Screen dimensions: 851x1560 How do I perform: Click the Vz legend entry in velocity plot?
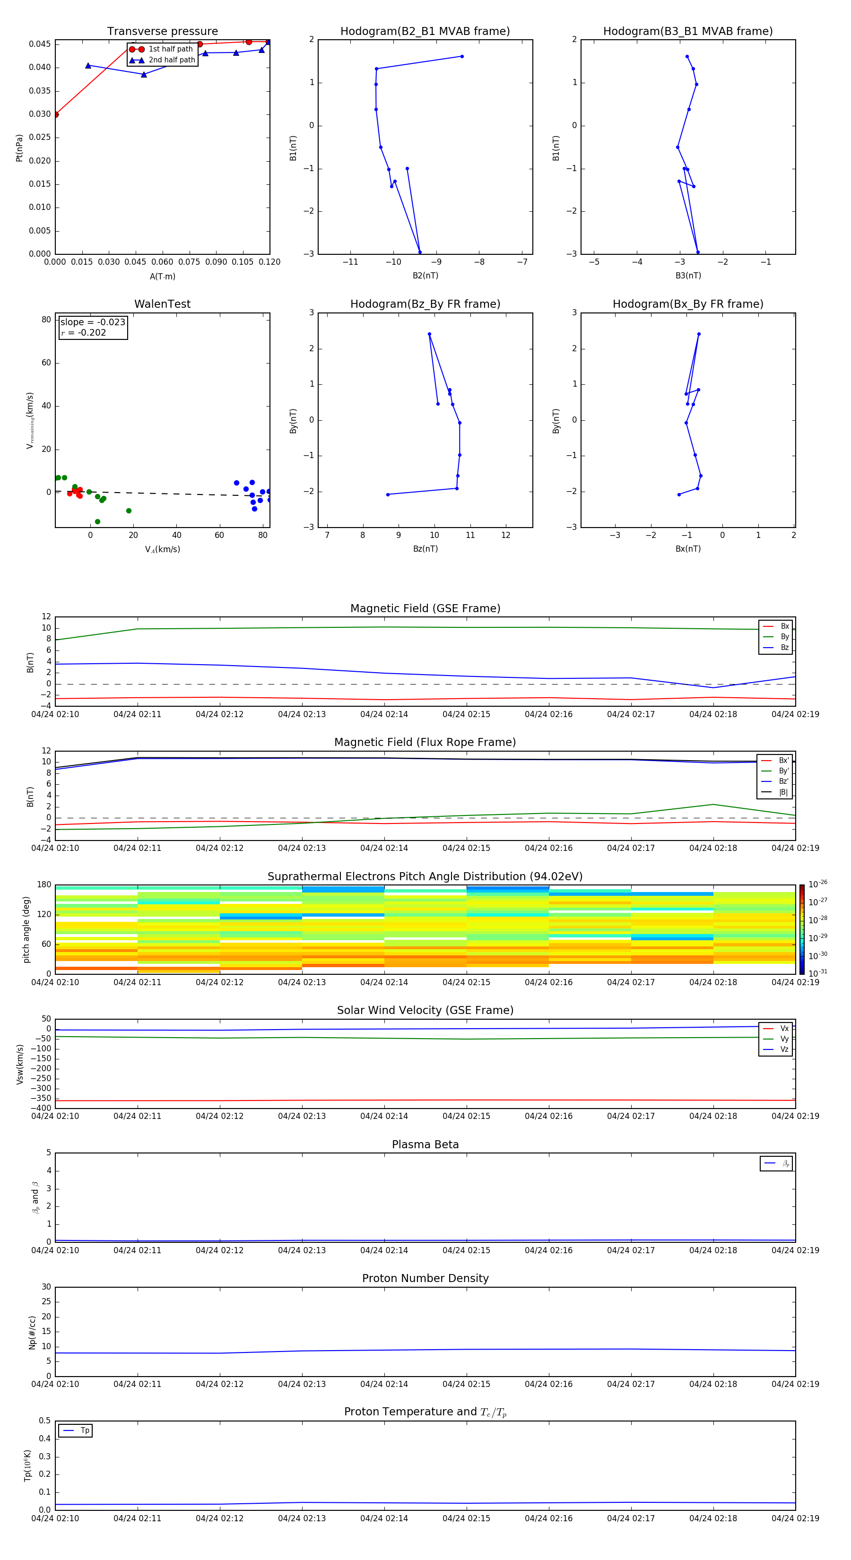click(776, 1049)
